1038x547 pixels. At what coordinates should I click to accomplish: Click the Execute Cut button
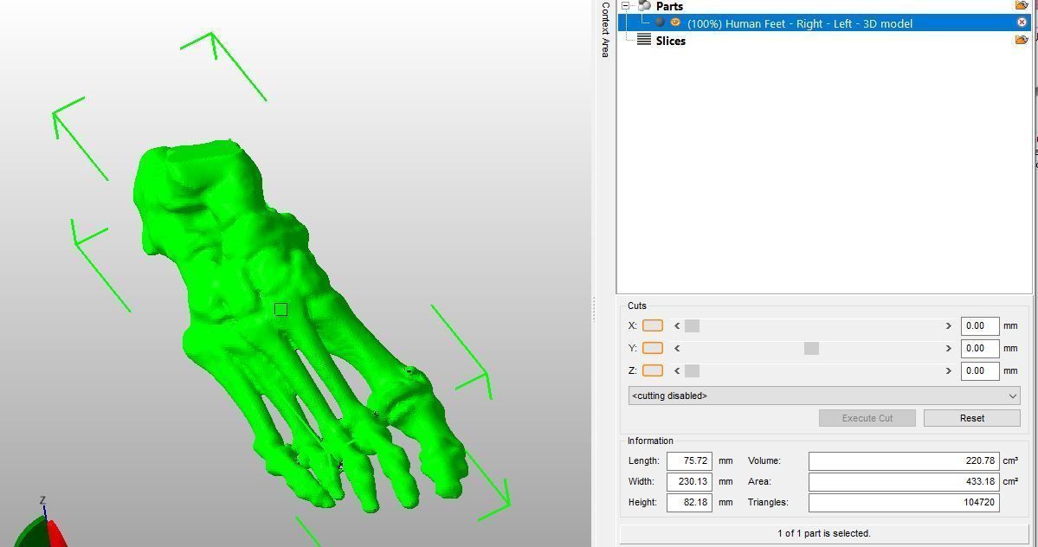[x=867, y=418]
